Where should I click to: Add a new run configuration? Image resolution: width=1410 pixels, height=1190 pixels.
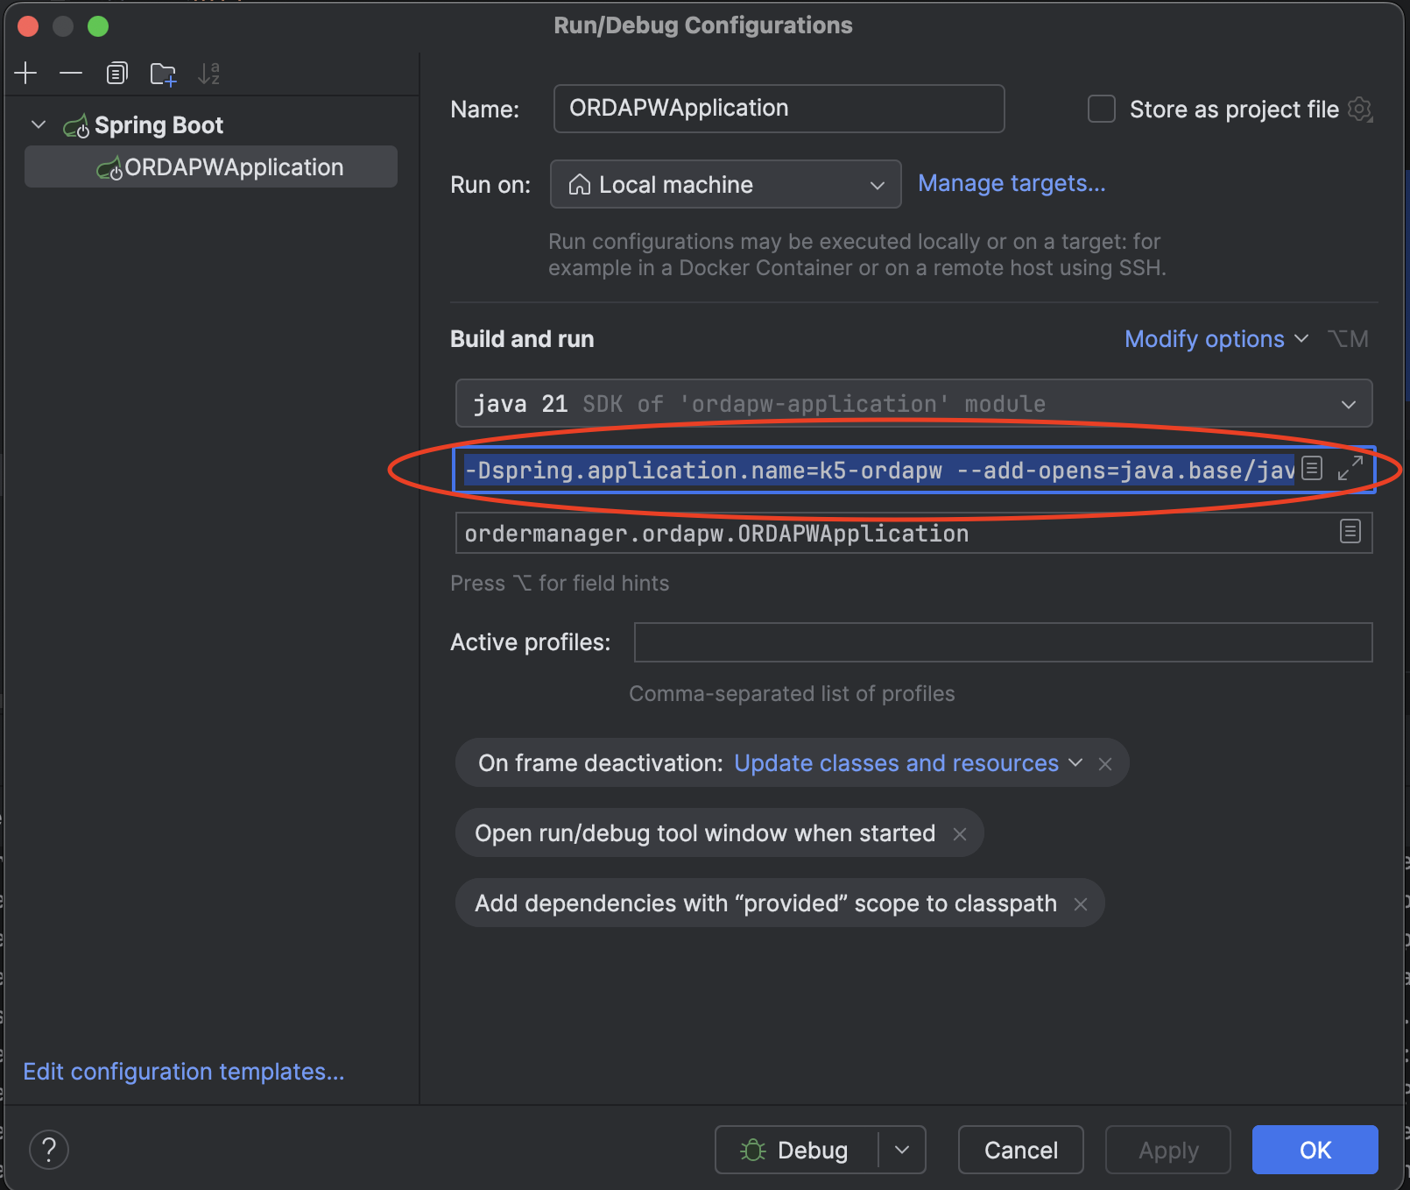pos(26,73)
